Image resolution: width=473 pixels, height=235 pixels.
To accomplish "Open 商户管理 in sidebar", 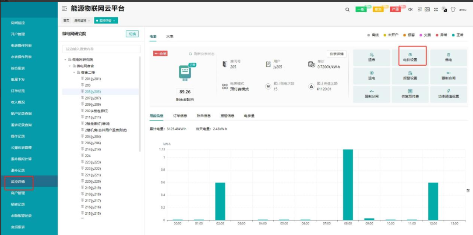I will click(18, 193).
